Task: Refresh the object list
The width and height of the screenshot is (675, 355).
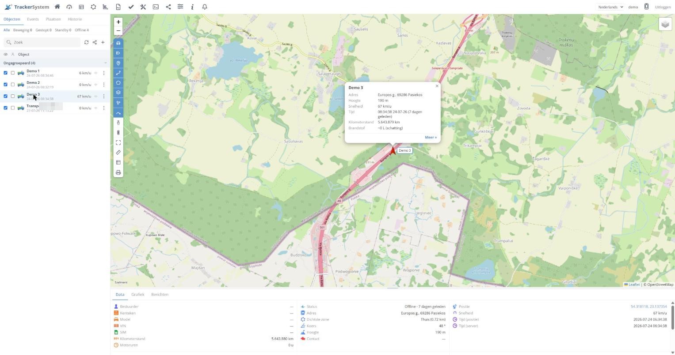Action: pyautogui.click(x=86, y=42)
